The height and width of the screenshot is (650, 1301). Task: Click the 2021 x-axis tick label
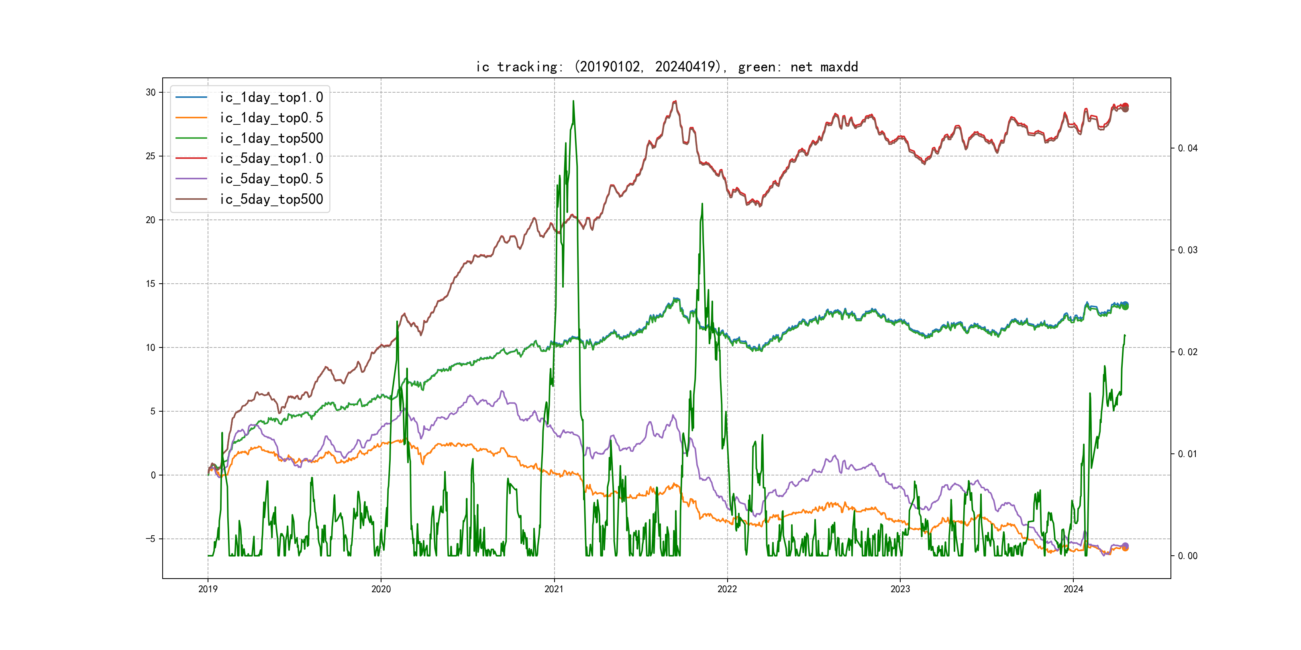[554, 589]
